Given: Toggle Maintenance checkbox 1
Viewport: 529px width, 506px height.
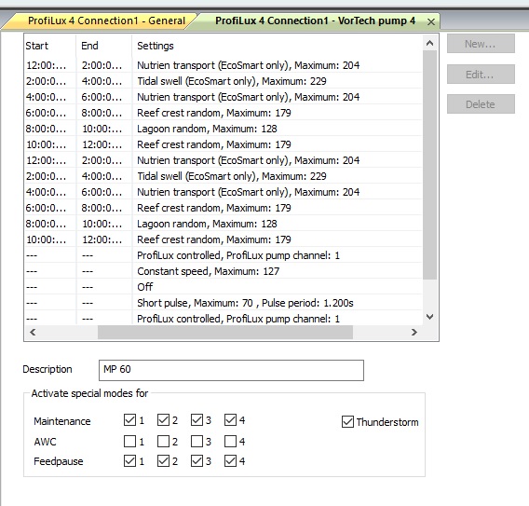Looking at the screenshot, I should (x=129, y=420).
